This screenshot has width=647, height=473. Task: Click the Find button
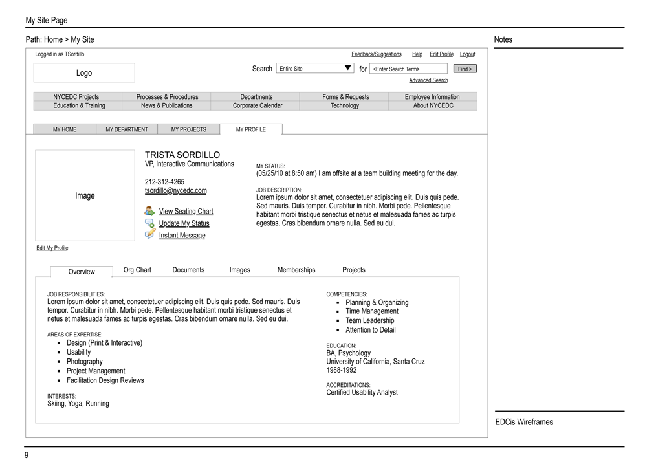pyautogui.click(x=465, y=68)
